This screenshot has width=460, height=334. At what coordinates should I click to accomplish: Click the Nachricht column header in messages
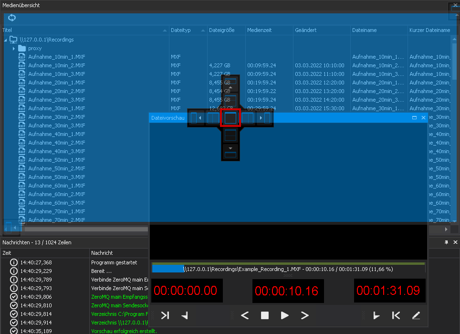tap(119, 253)
